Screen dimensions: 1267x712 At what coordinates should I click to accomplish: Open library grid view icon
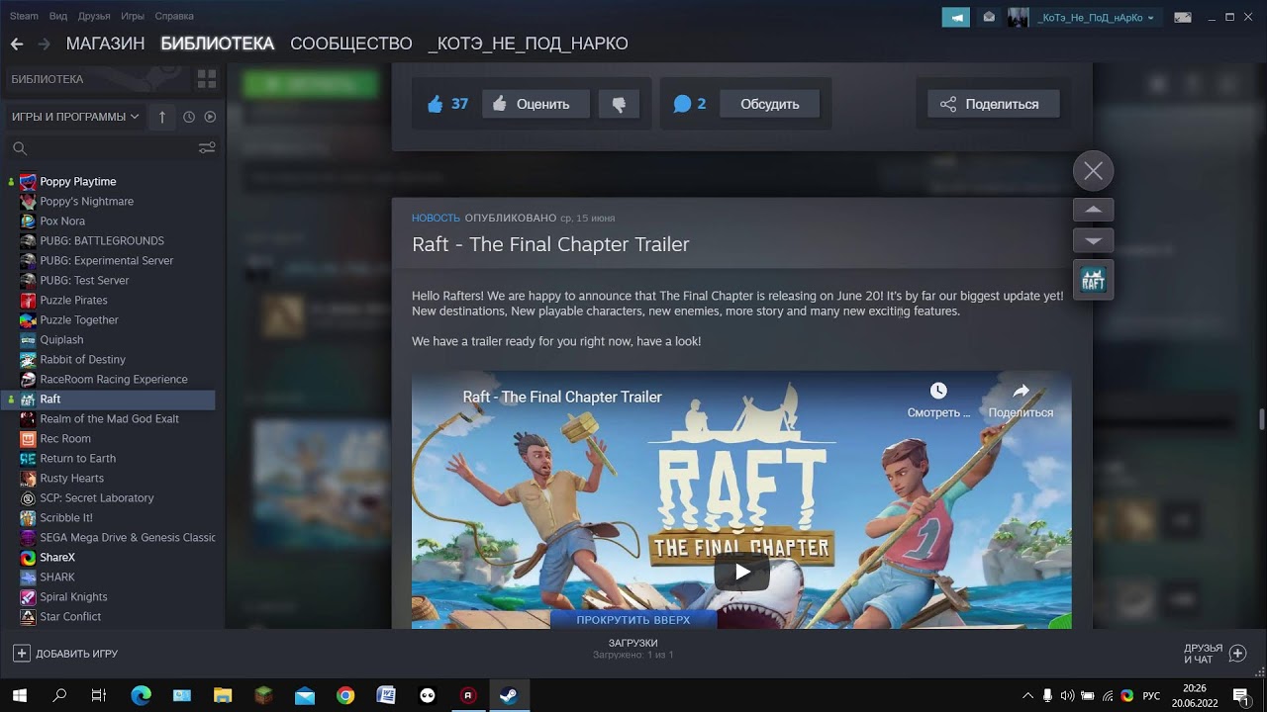(207, 79)
